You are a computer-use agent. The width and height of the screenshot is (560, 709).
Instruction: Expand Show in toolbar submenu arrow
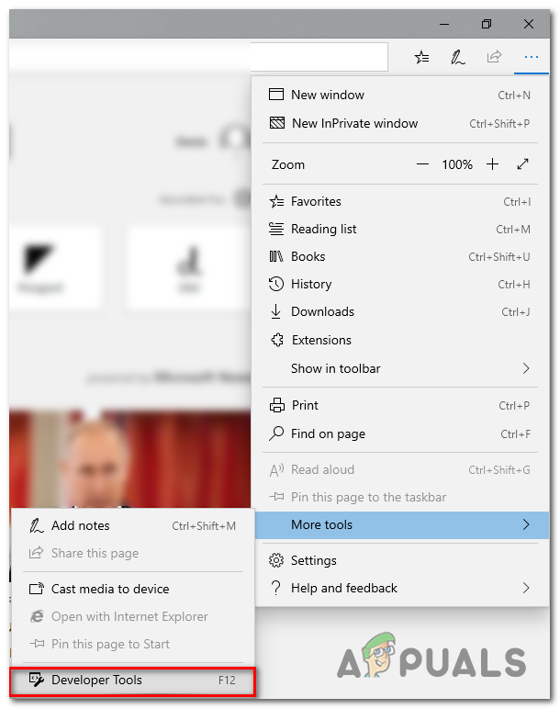point(526,368)
